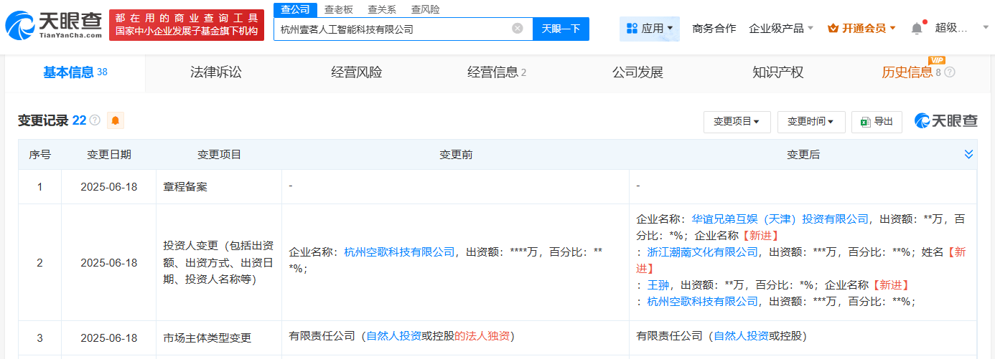Open 浙江潮南文化有限公司 company link

(x=702, y=252)
